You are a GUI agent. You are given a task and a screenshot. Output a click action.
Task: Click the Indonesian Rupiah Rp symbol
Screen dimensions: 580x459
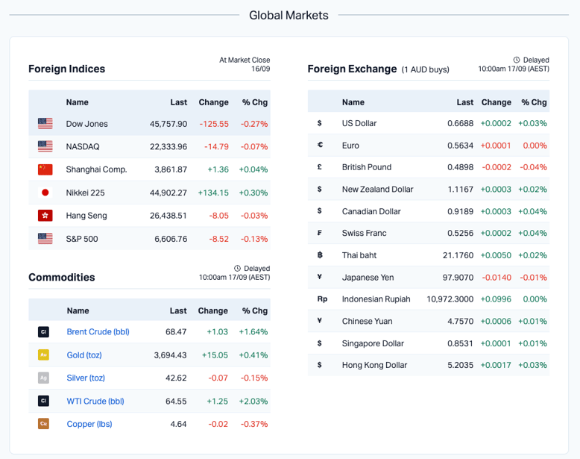tap(322, 299)
